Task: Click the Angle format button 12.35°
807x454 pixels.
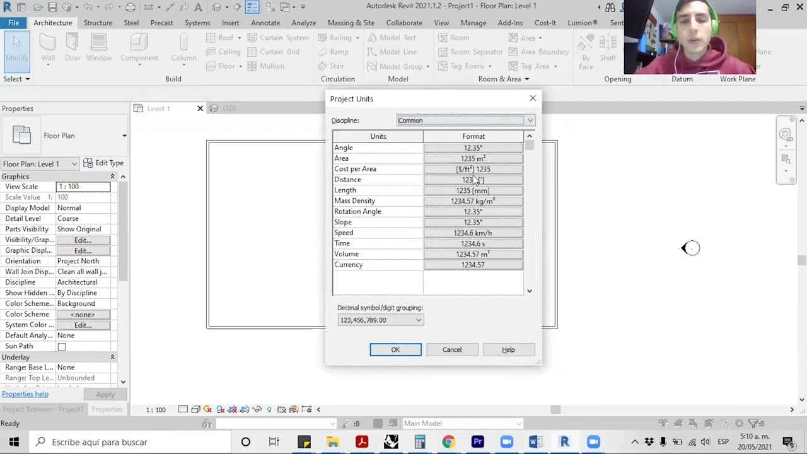Action: (473, 148)
